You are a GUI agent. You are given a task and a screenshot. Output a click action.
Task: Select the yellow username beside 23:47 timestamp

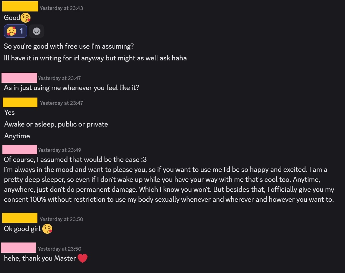point(20,102)
